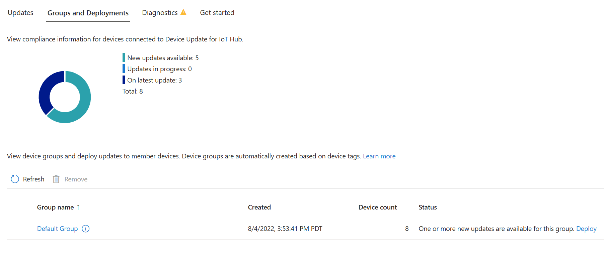Click the blue Updates in progress swatch
Screen dimensions: 604x274
pyautogui.click(x=124, y=68)
